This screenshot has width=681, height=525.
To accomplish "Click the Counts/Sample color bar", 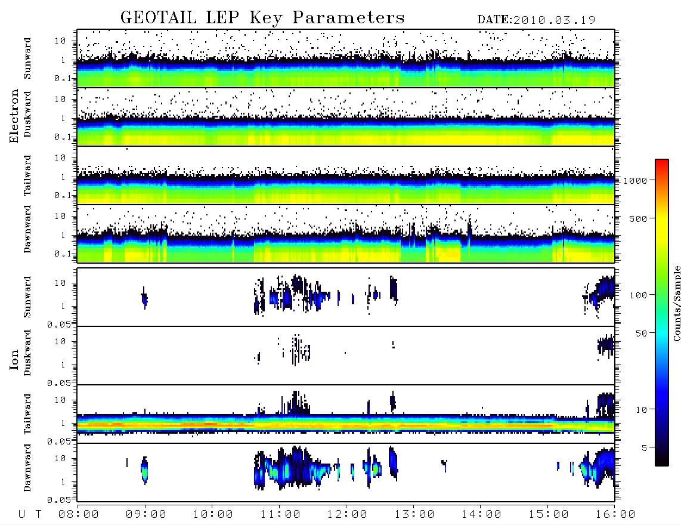I will click(661, 313).
